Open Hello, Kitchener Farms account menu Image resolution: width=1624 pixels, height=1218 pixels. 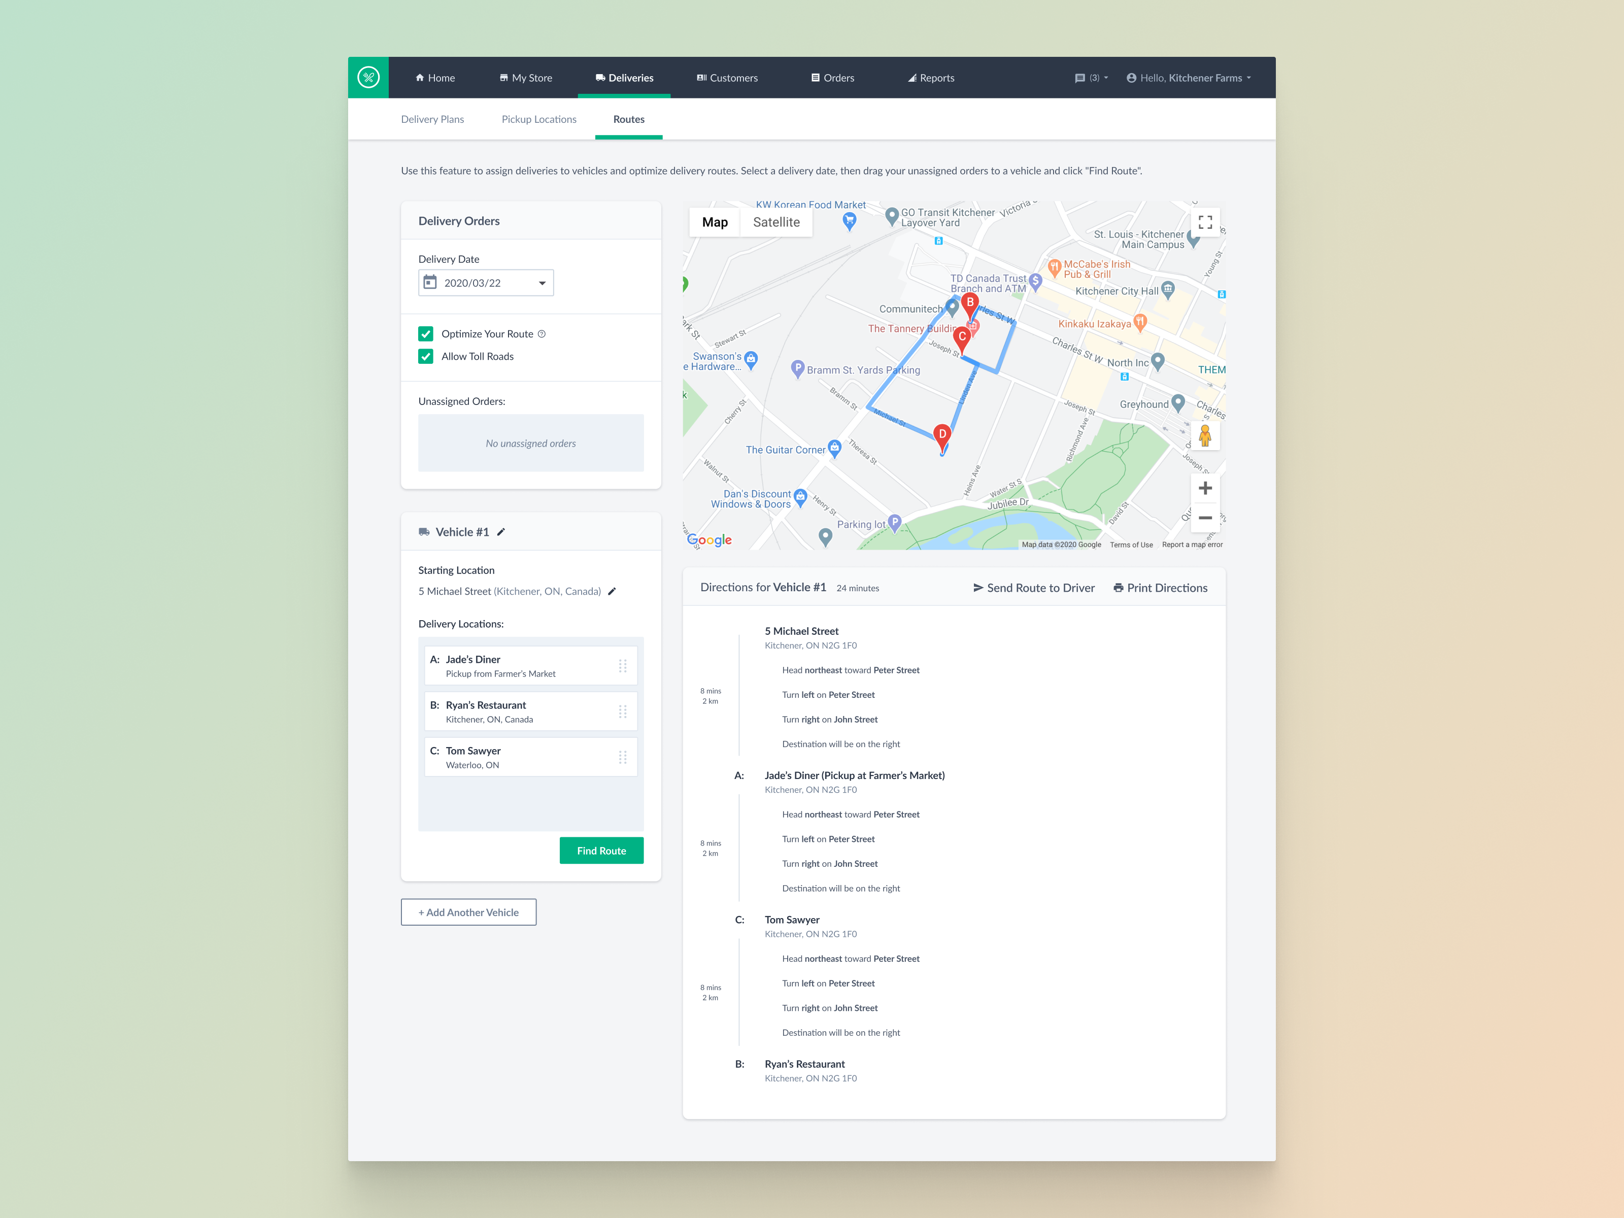click(1189, 78)
